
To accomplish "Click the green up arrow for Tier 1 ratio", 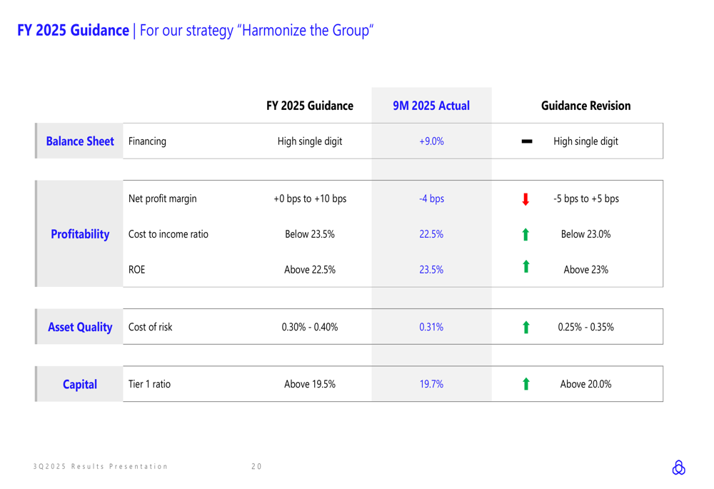I will (526, 385).
